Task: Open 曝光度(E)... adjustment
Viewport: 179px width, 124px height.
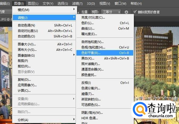Action: (x=105, y=34)
